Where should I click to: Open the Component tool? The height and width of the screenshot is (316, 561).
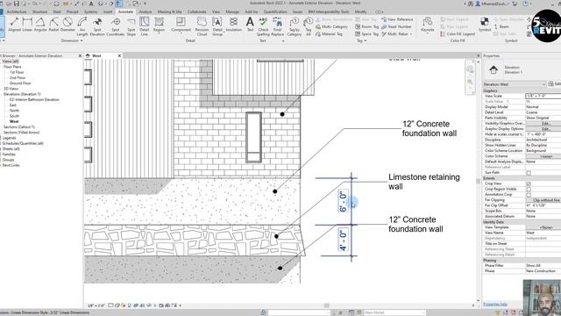click(x=181, y=25)
